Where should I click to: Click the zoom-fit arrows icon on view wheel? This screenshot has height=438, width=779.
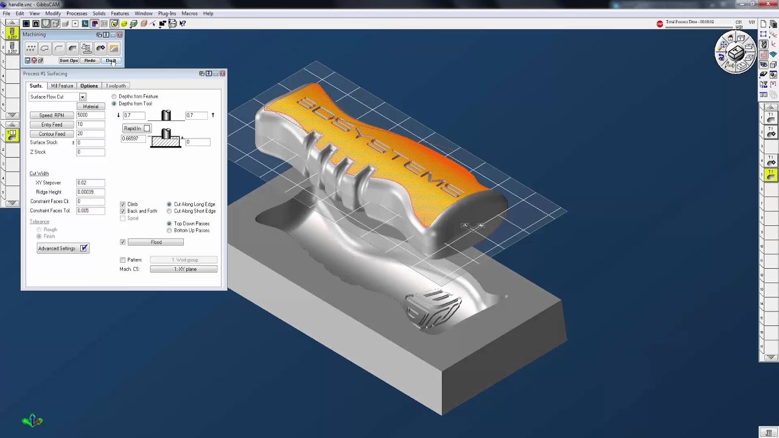coord(724,45)
